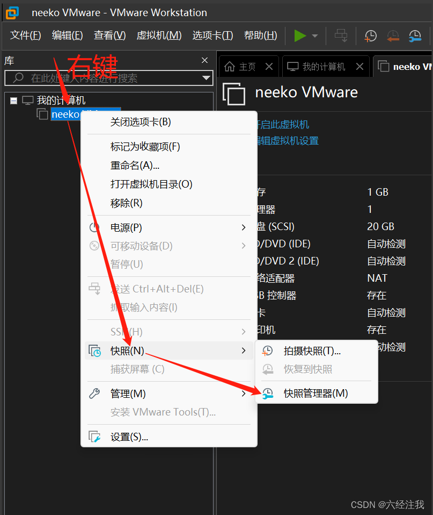Open the 电源(P) submenu

169,227
